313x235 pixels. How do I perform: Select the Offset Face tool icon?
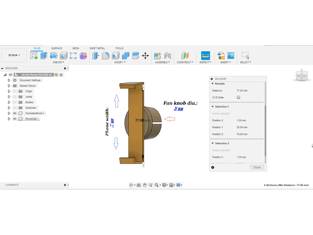coord(136,56)
